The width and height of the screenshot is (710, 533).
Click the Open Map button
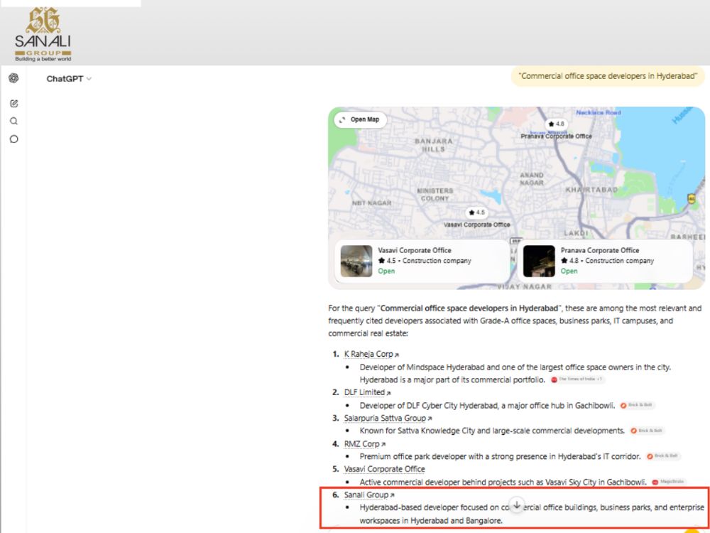click(360, 119)
